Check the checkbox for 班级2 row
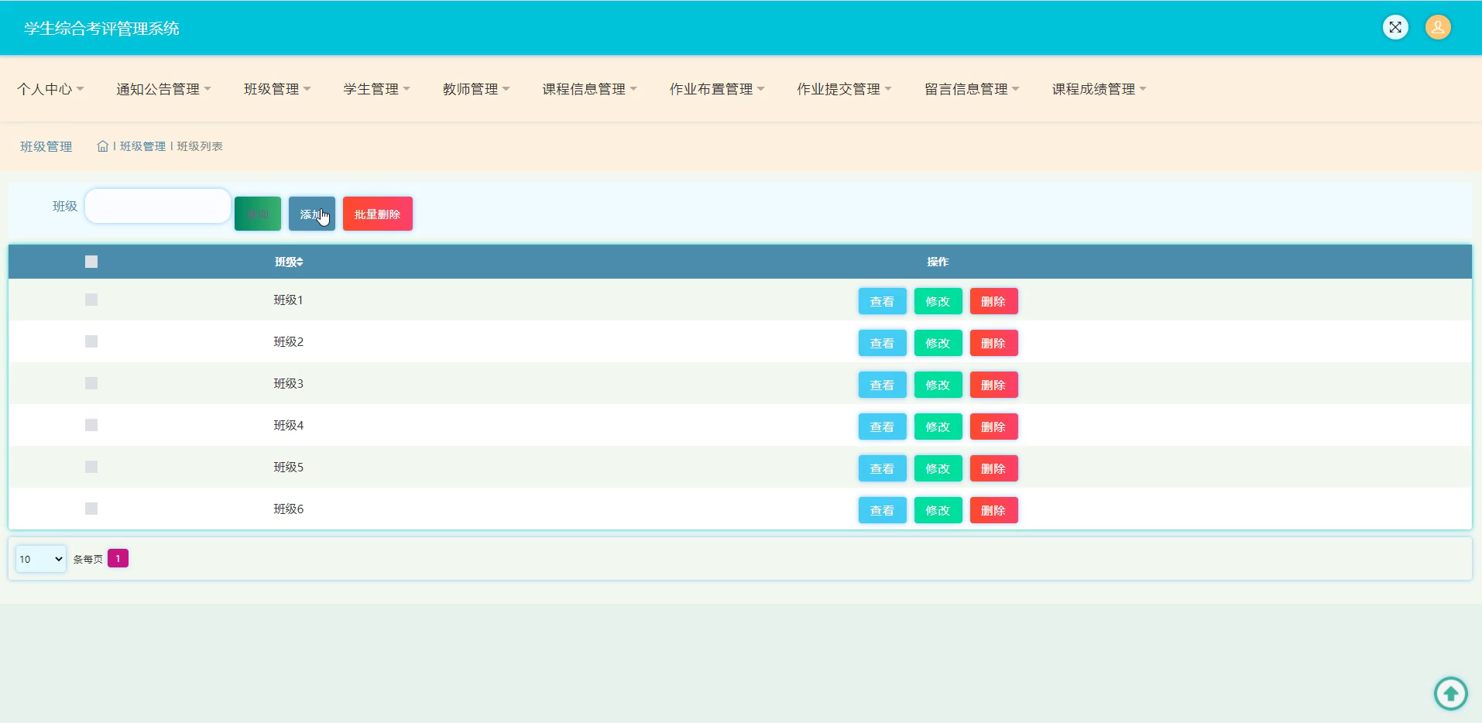The image size is (1482, 723). (91, 341)
